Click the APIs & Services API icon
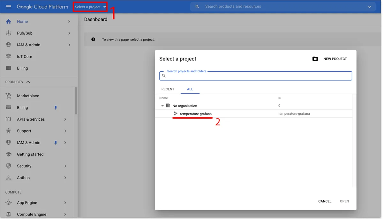Viewport: 383px width, 219px height. 9,119
